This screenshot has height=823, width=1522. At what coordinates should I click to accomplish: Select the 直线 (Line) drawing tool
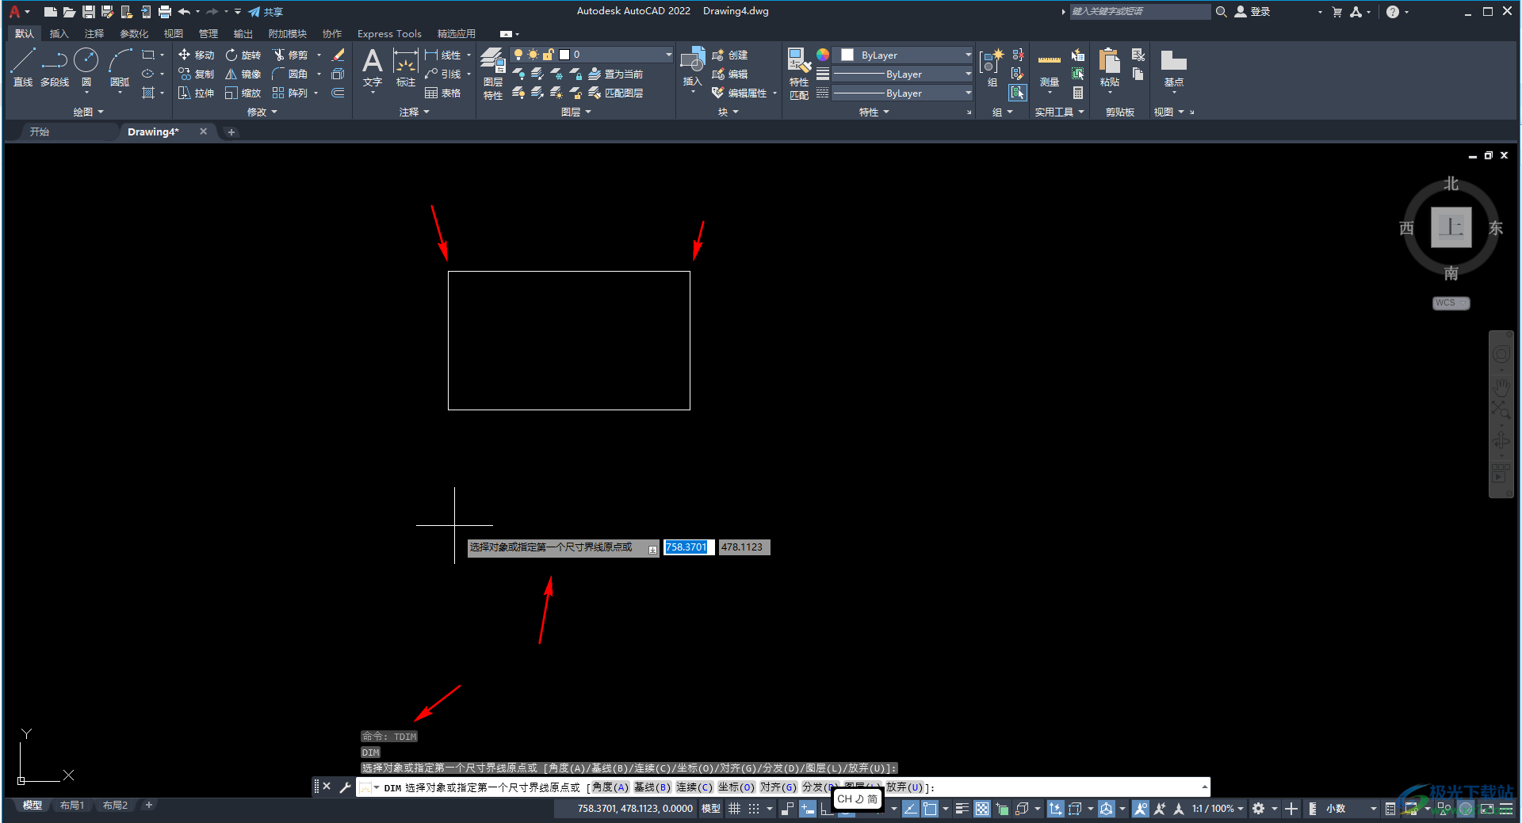(x=23, y=67)
